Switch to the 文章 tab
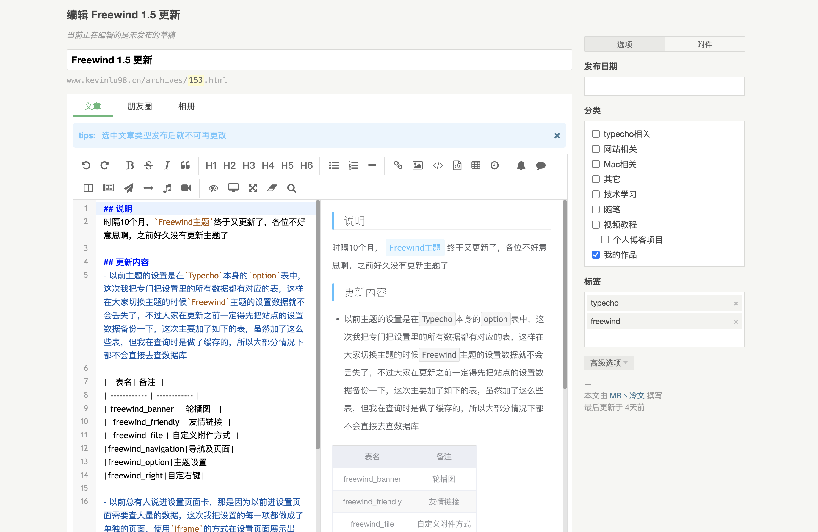 pyautogui.click(x=93, y=107)
